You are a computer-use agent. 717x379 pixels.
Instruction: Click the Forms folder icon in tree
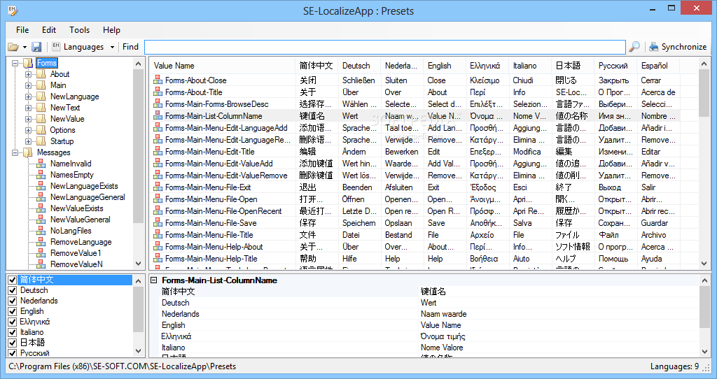pos(28,63)
